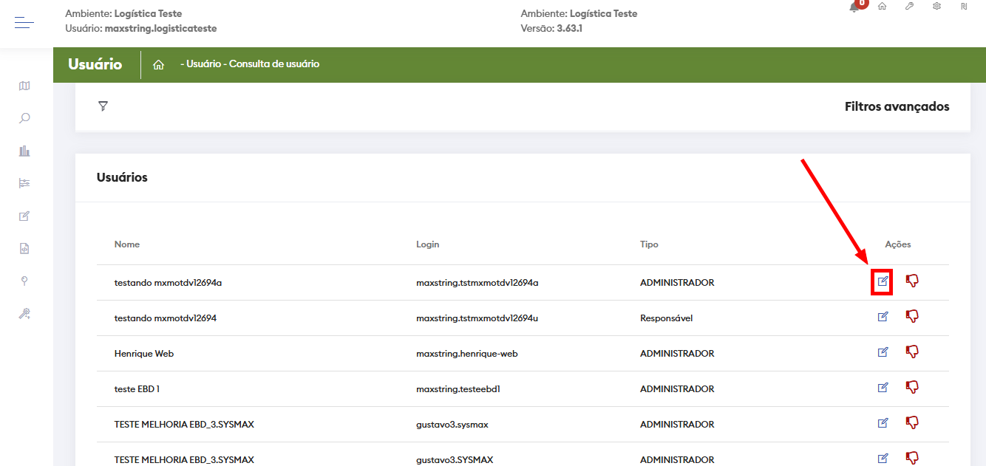Select the location pin icon in sidebar
This screenshot has height=466, width=986.
(x=24, y=281)
